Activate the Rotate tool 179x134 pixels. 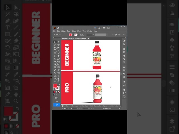pos(55,59)
